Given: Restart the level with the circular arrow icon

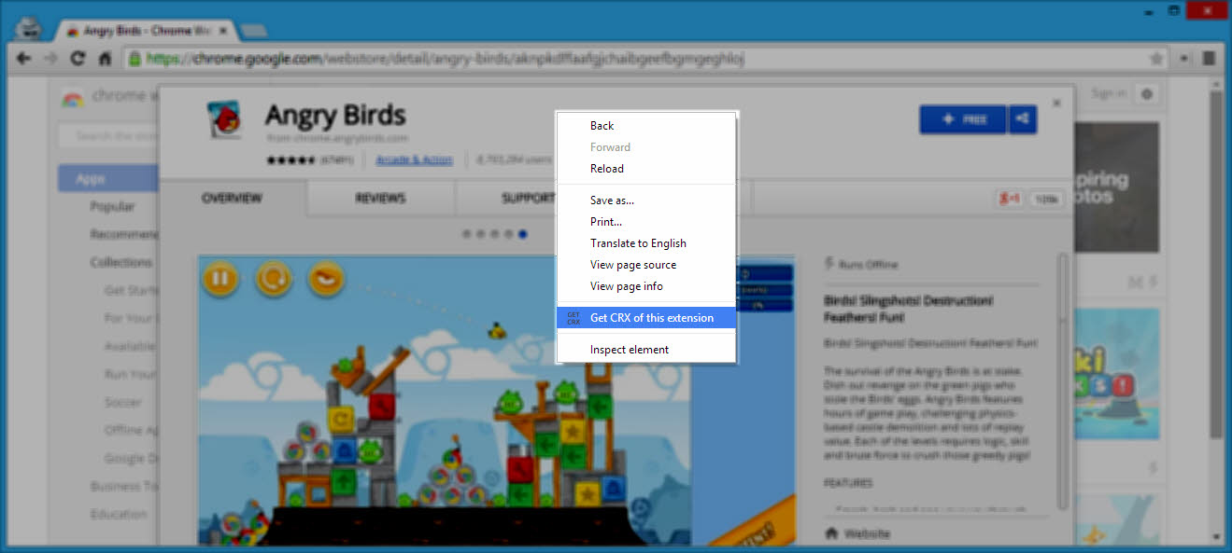Looking at the screenshot, I should click(x=273, y=279).
